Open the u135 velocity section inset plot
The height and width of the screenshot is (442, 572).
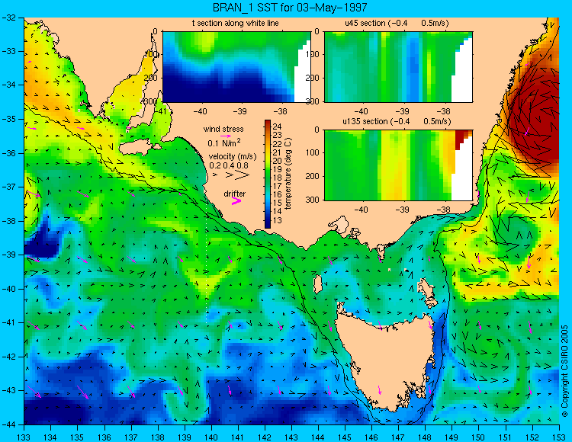398,165
